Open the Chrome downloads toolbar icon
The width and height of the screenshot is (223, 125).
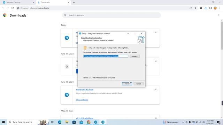[x=206, y=8]
